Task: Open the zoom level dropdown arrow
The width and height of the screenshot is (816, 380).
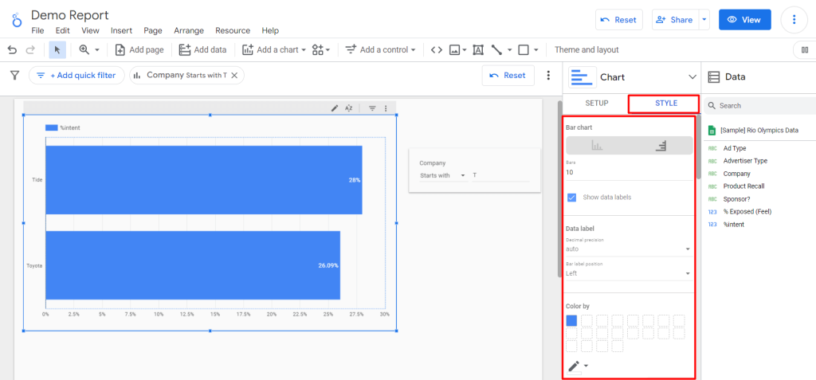Action: point(96,50)
